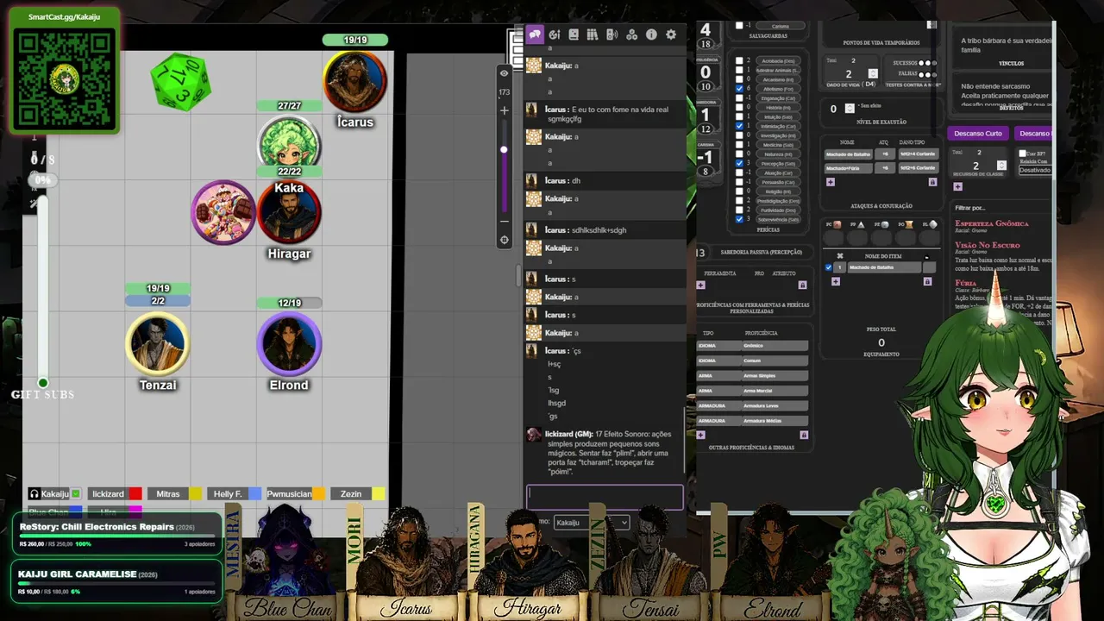Roll the Natureza (Int) skill
This screenshot has width=1104, height=621.
(778, 154)
